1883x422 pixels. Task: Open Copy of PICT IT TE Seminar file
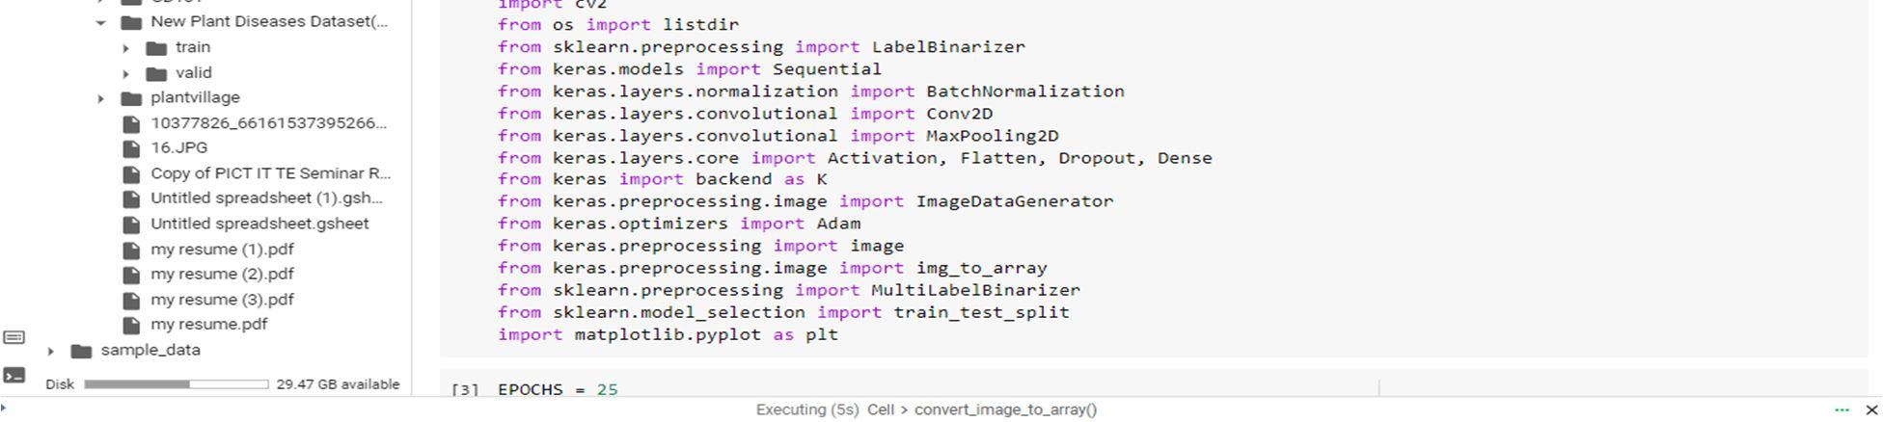coord(270,173)
